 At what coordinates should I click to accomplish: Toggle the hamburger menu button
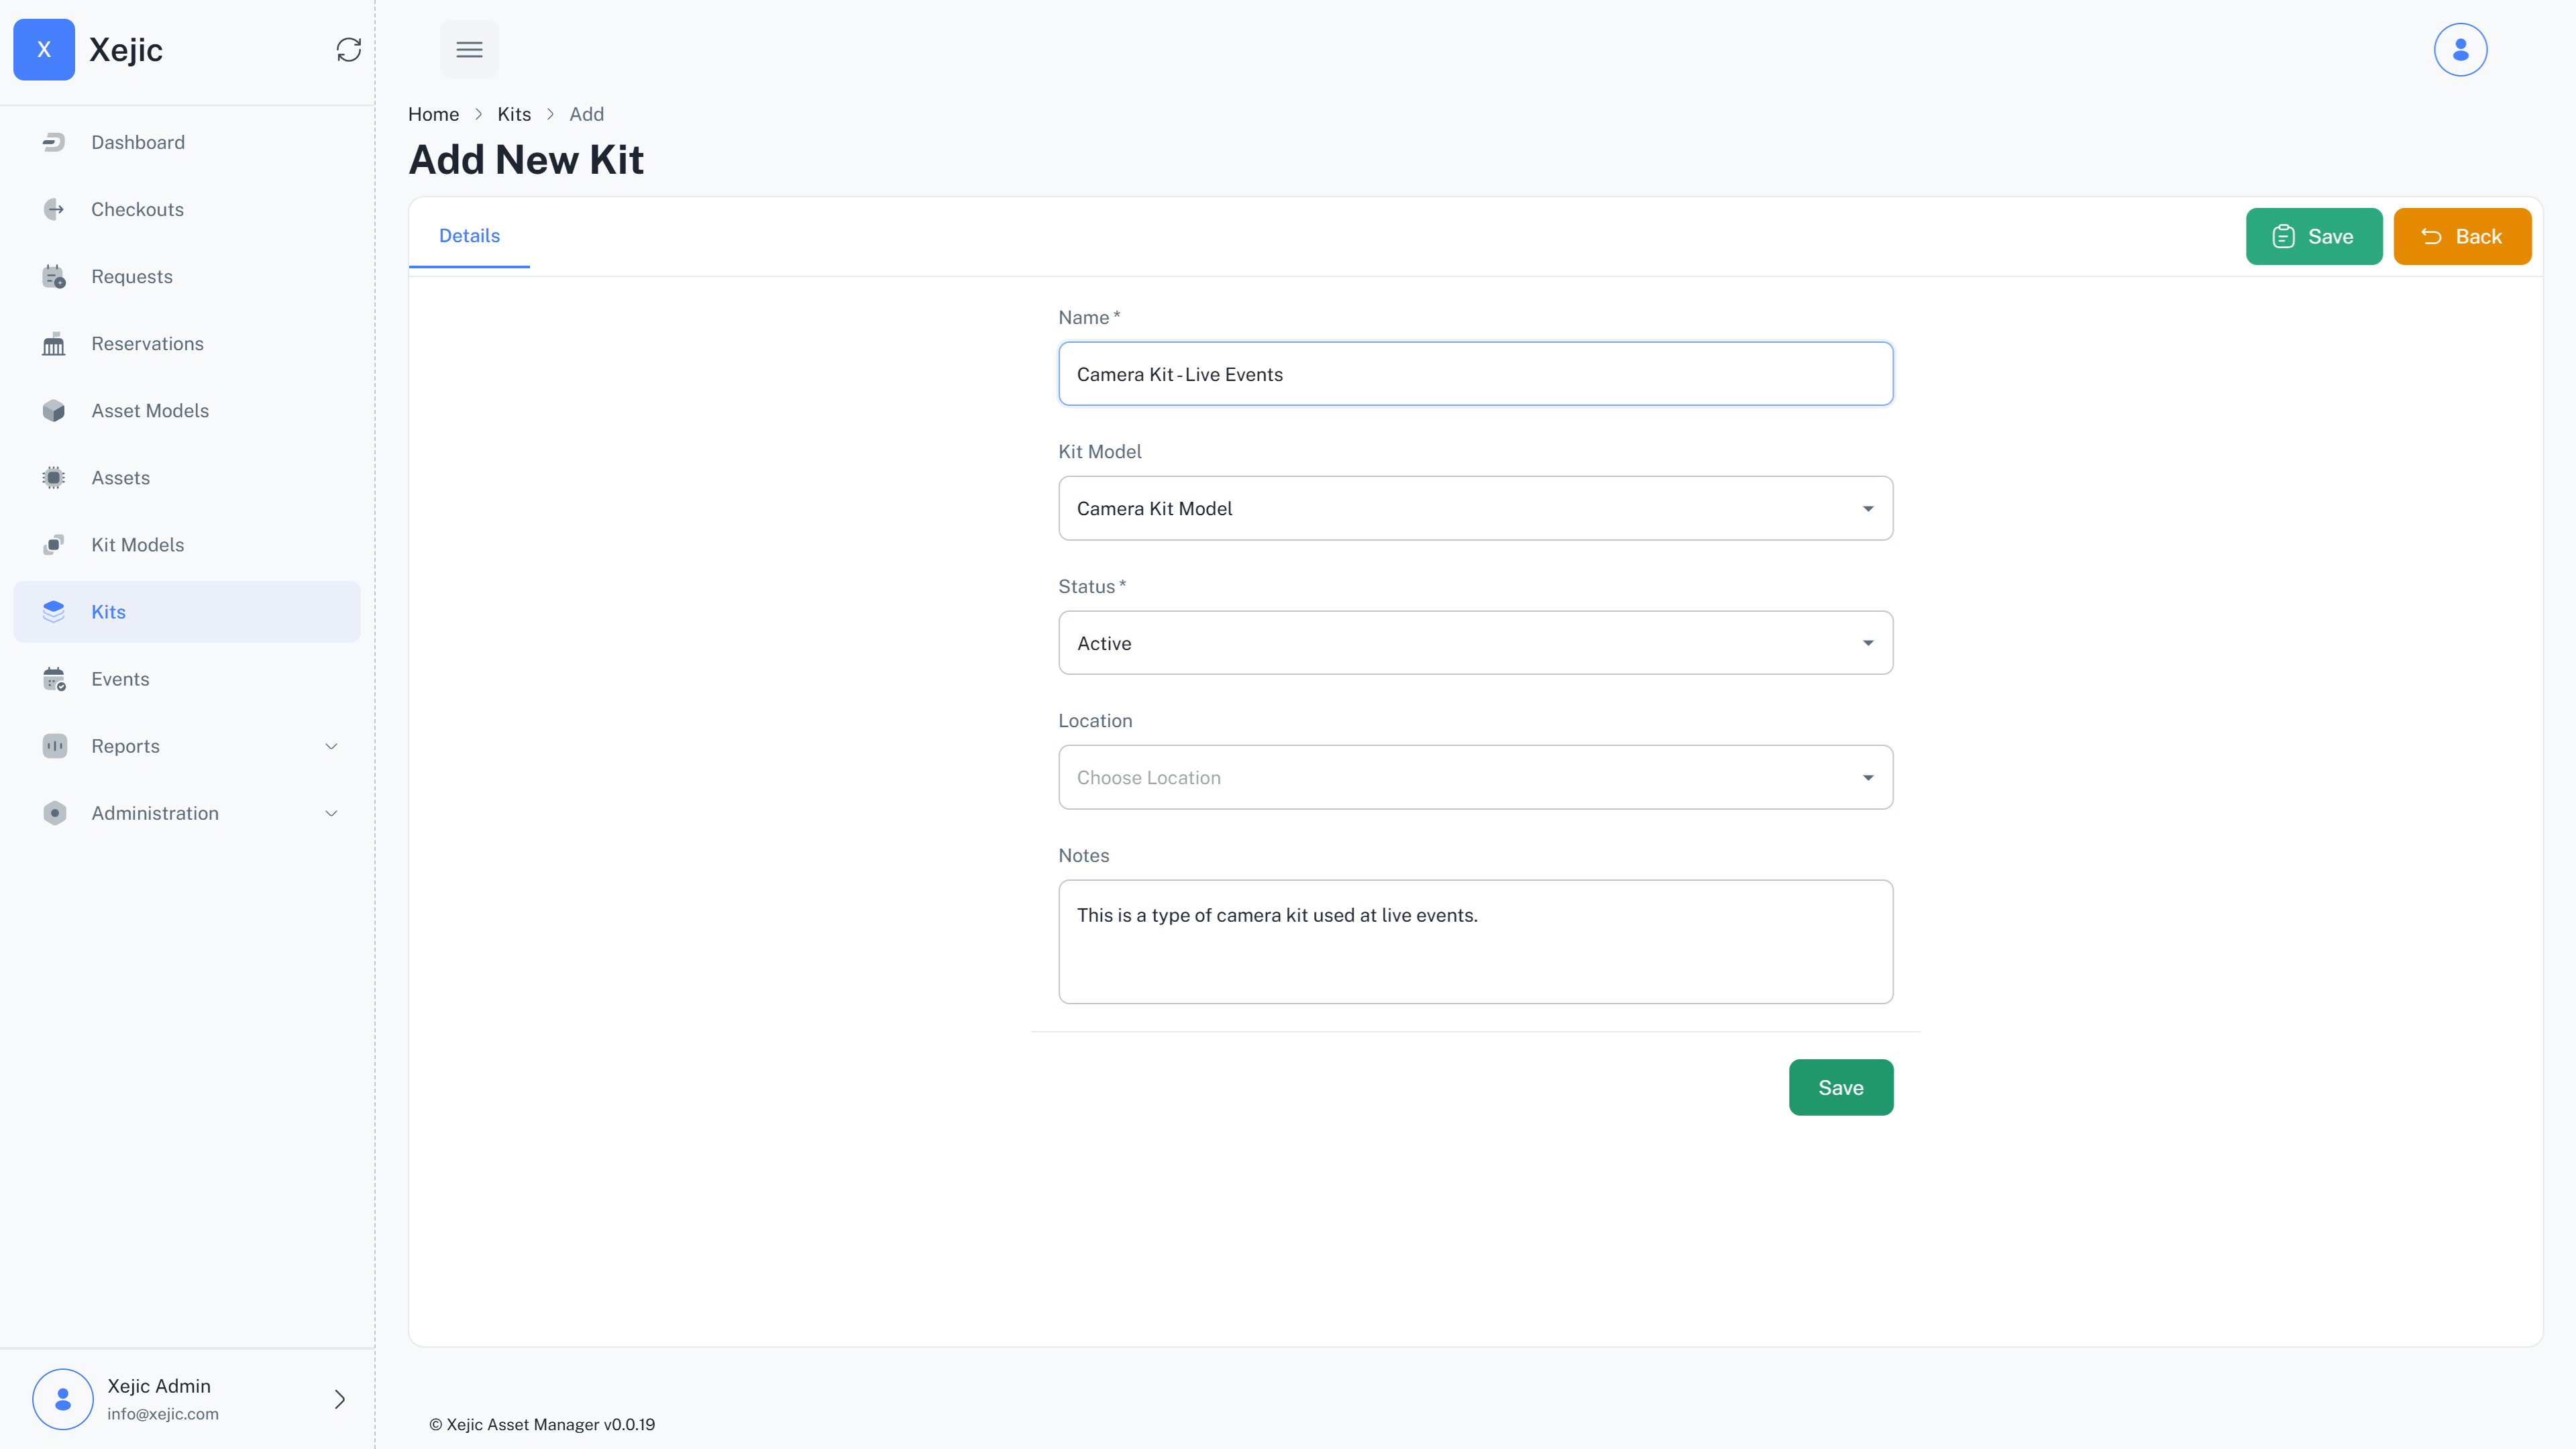pos(469,49)
